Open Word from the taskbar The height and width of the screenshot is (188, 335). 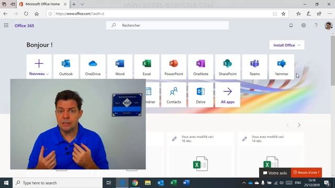tap(186, 183)
